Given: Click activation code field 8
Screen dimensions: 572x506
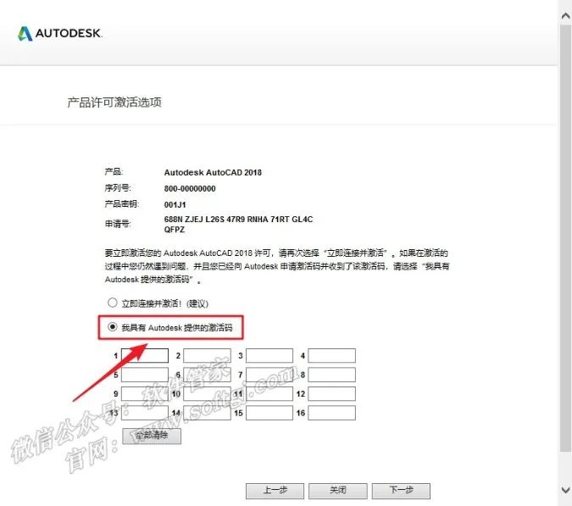Looking at the screenshot, I should tap(331, 375).
